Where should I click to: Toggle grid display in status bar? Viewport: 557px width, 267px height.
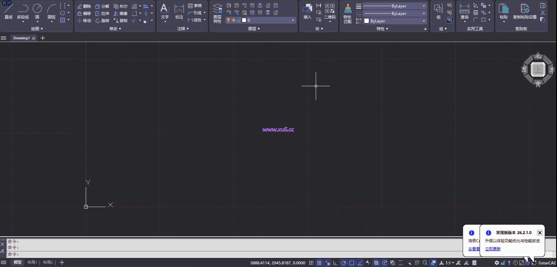(x=319, y=263)
